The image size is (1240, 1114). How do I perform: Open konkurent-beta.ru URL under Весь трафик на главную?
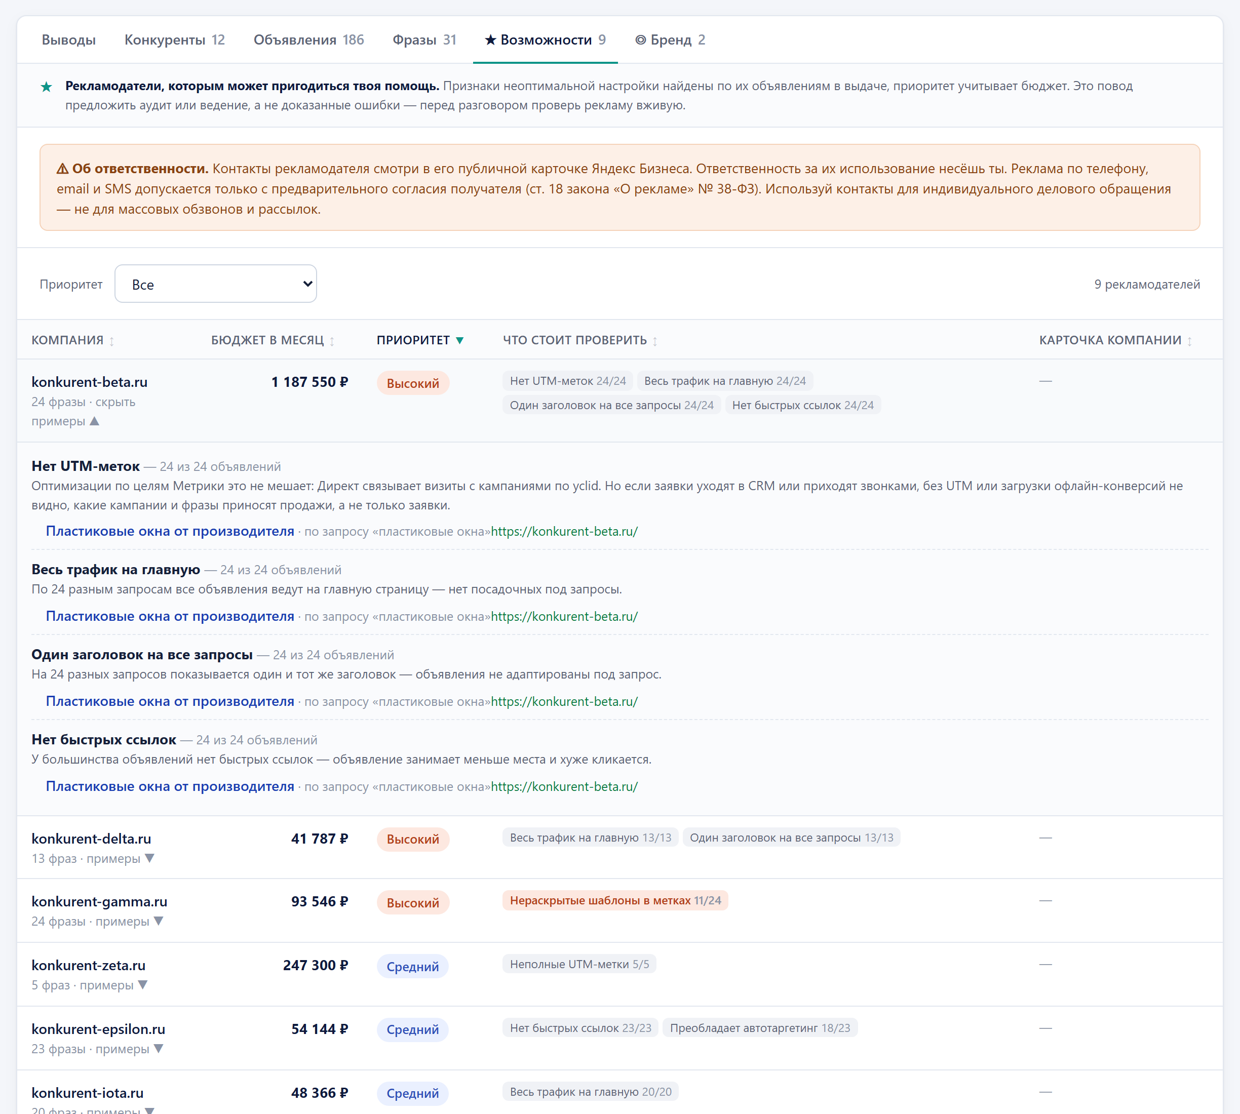[x=565, y=616]
